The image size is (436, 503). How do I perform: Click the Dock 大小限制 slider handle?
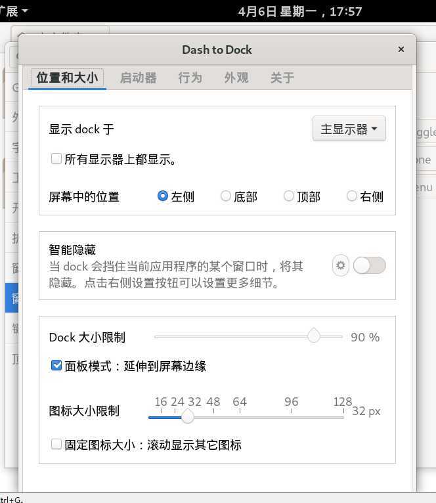tap(313, 336)
